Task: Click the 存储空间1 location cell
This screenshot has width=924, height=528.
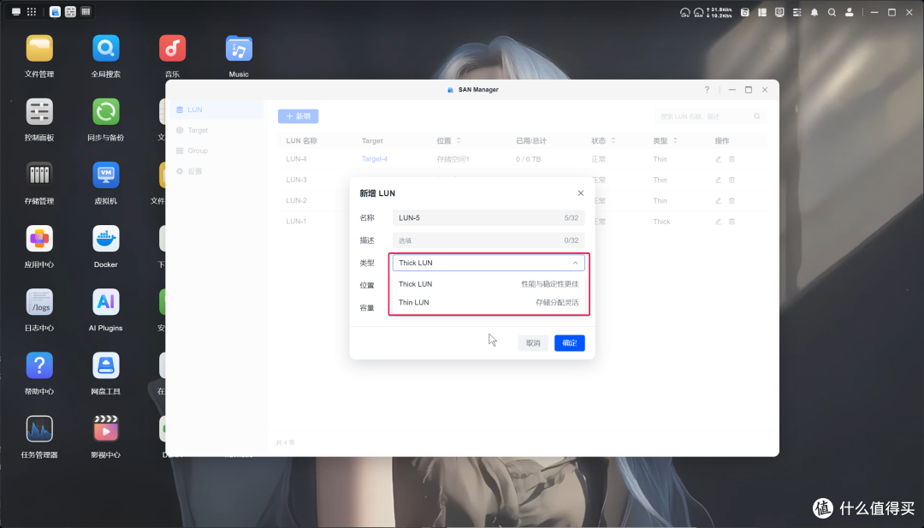Action: 453,159
